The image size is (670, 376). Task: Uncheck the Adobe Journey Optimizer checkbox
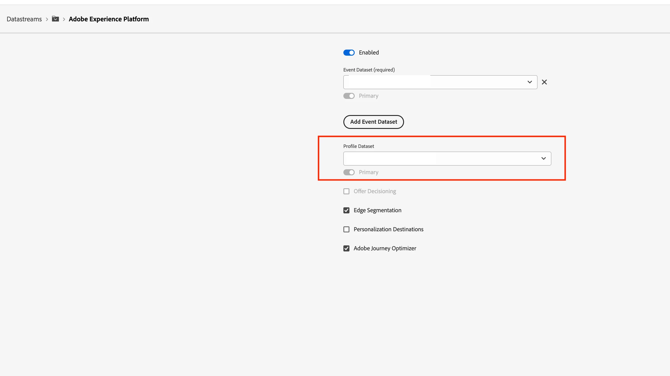(x=346, y=249)
